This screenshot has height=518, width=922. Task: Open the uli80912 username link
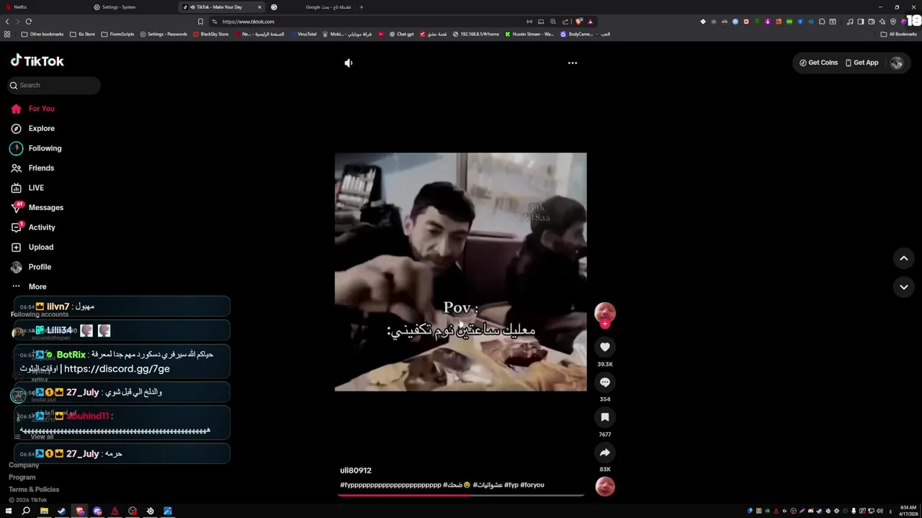[356, 471]
